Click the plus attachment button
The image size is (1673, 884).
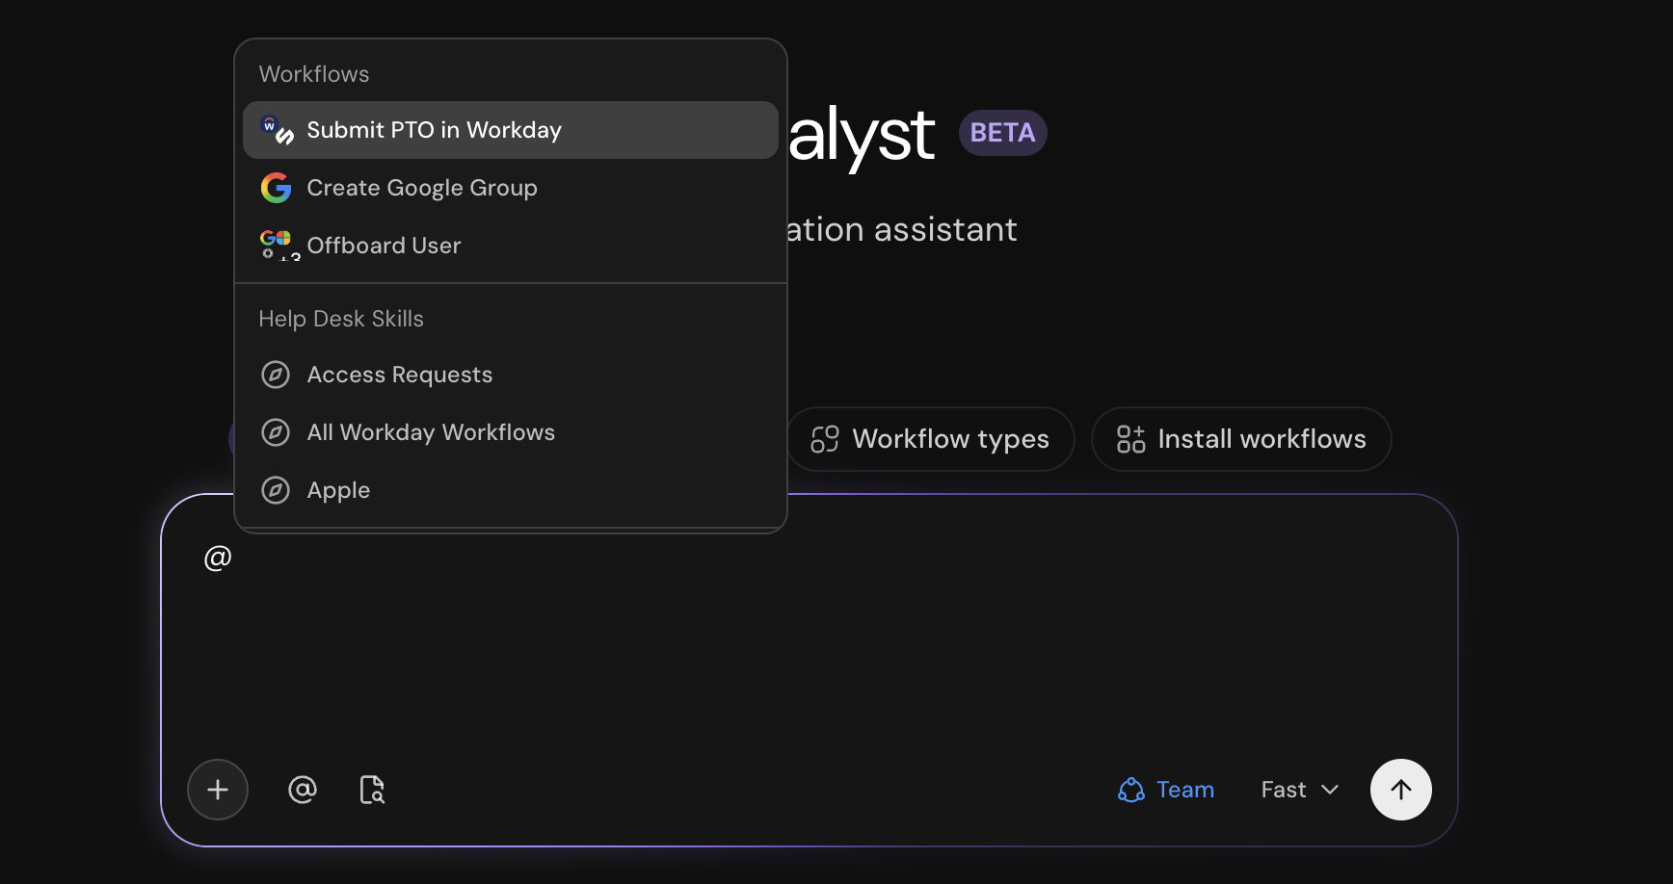coord(218,790)
